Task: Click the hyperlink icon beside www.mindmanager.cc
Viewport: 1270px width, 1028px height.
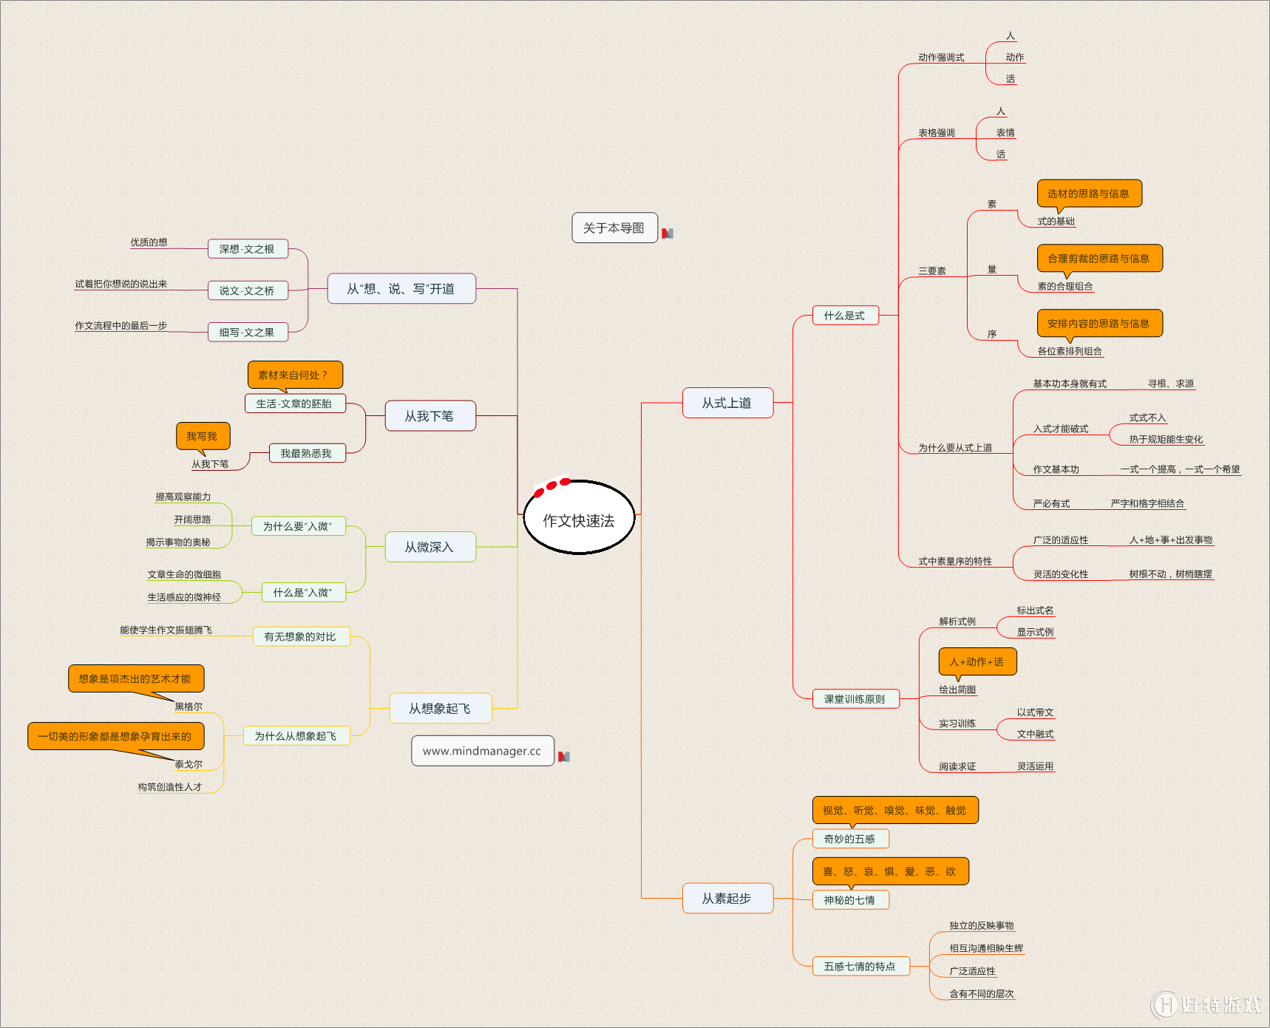Action: pos(564,757)
